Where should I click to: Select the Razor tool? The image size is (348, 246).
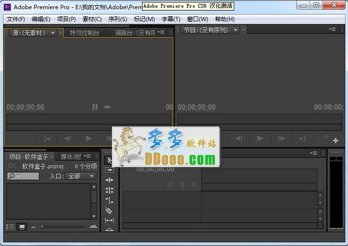pos(109,210)
